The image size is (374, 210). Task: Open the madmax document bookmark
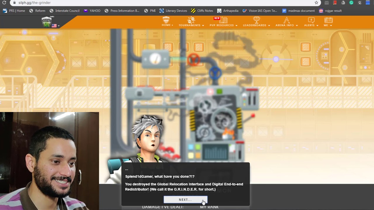[298, 11]
